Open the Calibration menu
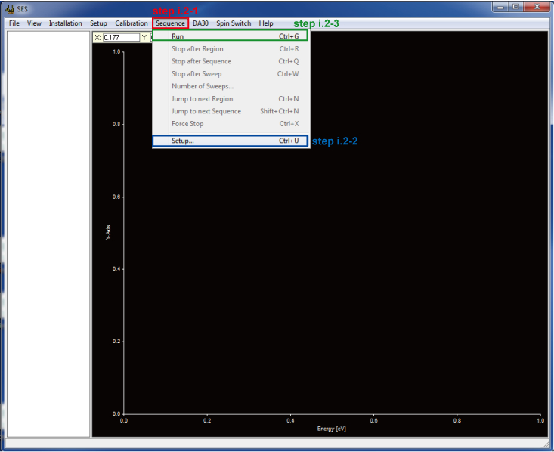 point(132,23)
